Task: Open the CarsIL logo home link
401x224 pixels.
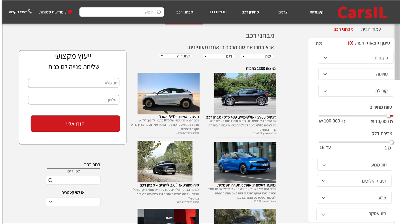Action: coord(362,12)
